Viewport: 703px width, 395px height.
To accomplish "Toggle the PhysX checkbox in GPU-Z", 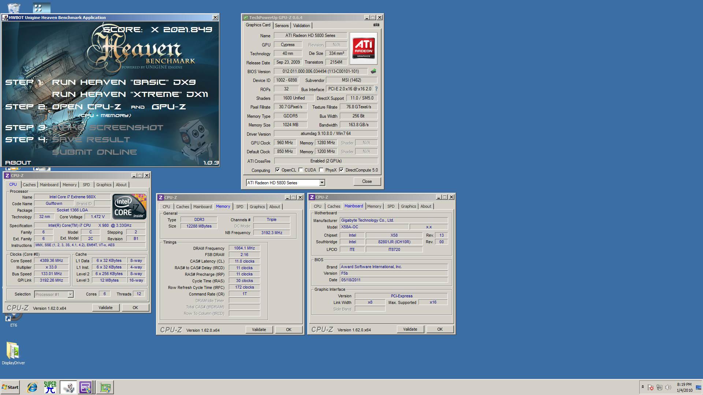I will pyautogui.click(x=321, y=170).
